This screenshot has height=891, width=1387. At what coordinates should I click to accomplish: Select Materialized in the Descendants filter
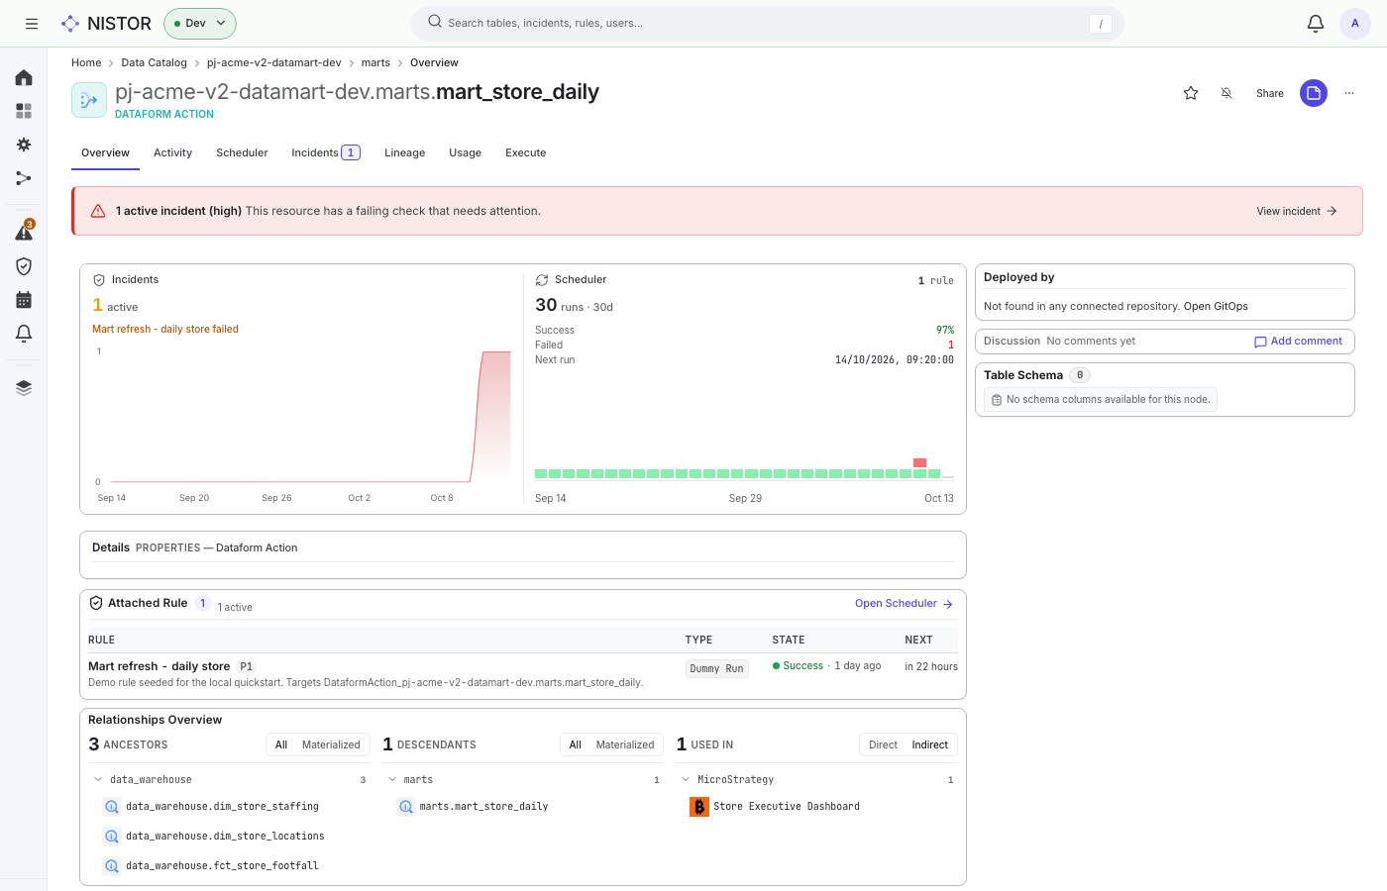(x=625, y=744)
